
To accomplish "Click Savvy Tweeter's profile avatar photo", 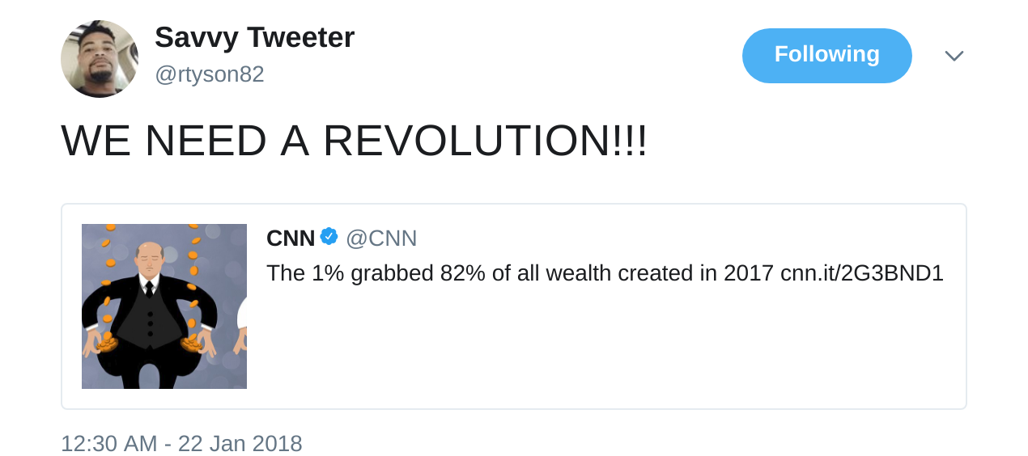I will 100,59.
